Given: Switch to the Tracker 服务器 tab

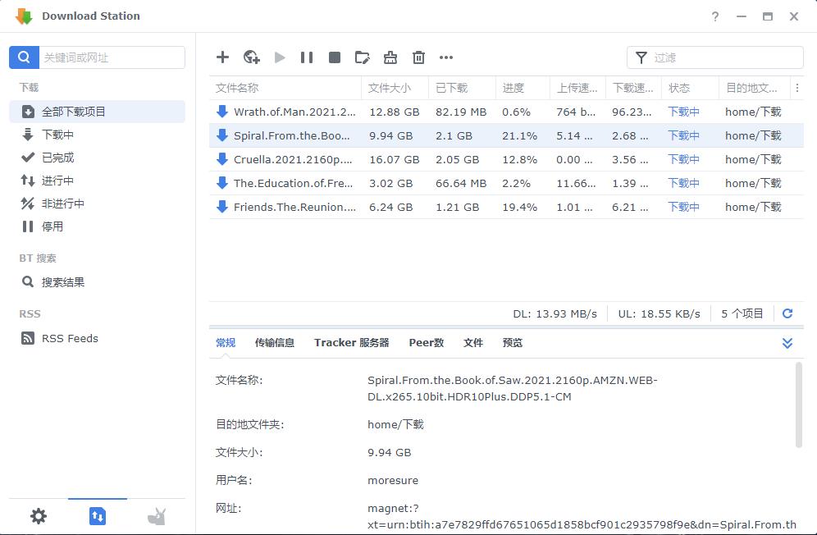Looking at the screenshot, I should point(351,343).
